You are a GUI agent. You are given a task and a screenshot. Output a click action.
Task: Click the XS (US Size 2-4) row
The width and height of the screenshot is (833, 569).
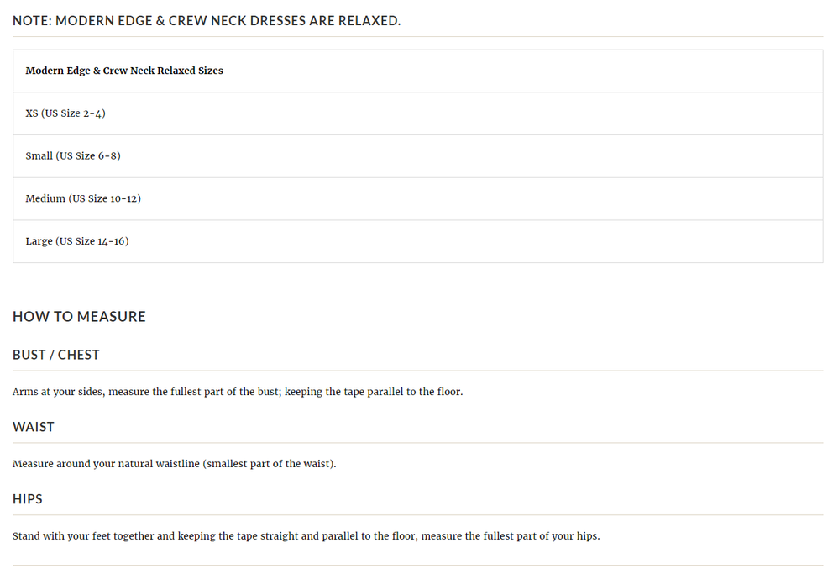[x=65, y=113]
